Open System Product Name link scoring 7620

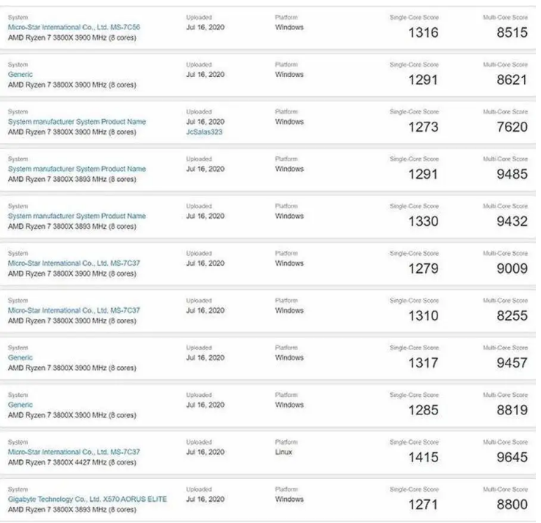(x=76, y=122)
